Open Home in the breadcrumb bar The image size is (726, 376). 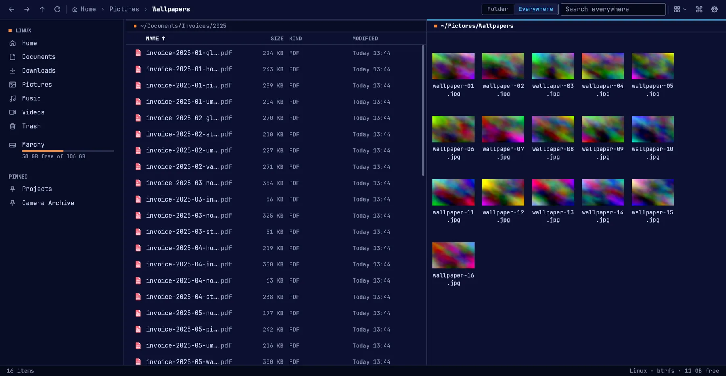click(84, 9)
